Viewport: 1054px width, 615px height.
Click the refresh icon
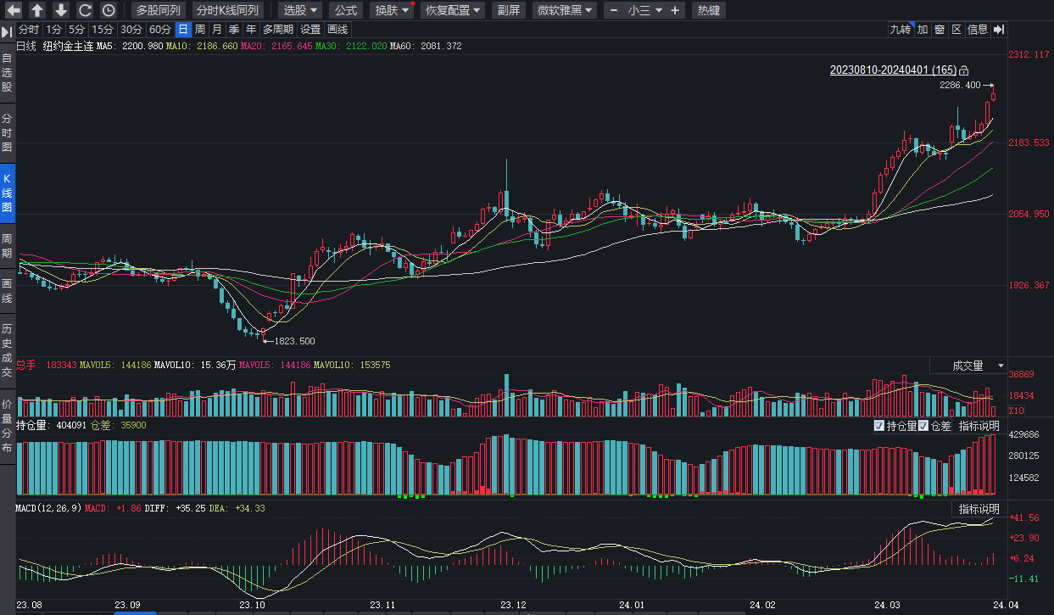(84, 10)
